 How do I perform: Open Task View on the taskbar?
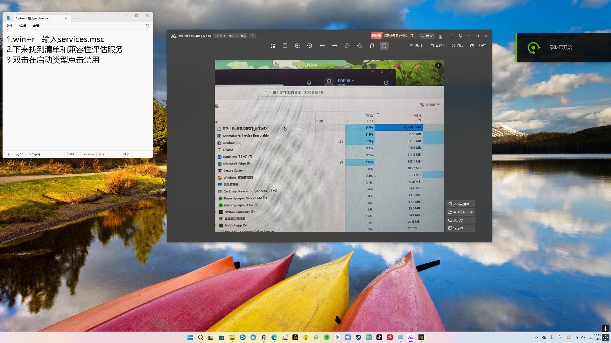[211, 337]
